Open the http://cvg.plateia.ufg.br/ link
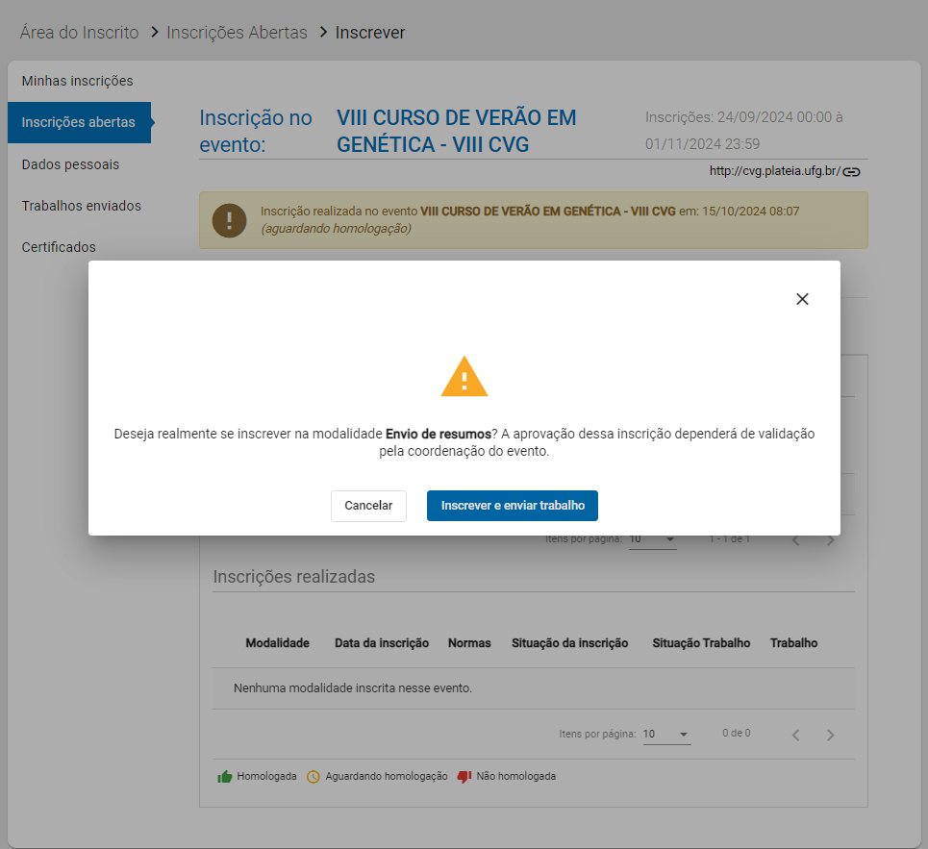Screen dimensions: 928x849 coord(775,171)
